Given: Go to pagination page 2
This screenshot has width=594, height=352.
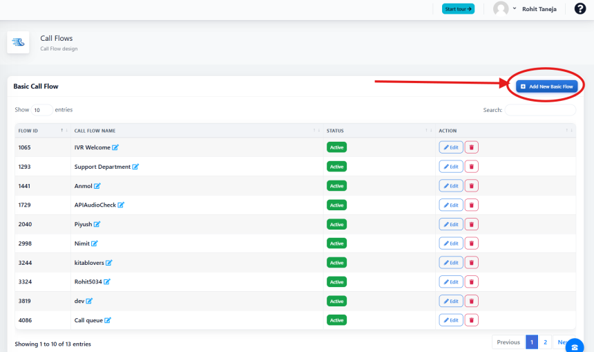Looking at the screenshot, I should (545, 342).
